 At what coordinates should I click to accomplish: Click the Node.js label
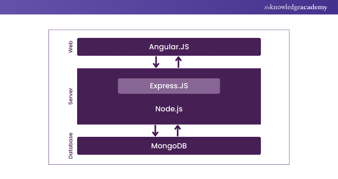click(x=169, y=109)
